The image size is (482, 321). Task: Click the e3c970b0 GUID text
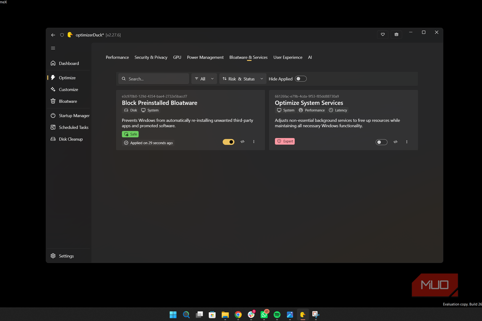(x=154, y=97)
